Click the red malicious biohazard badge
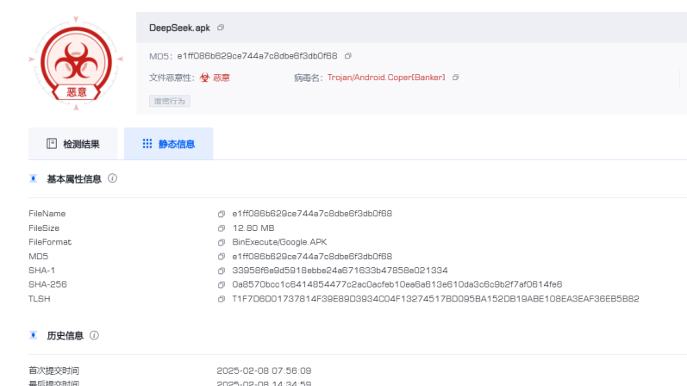Screen dimensions: 687x386 76,64
